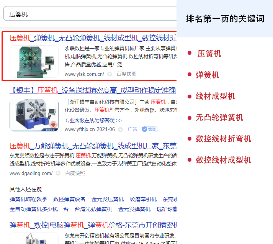Expand the dropdown arrow beside www.yfthjx.cn
Image resolution: width=273 pixels, height=244 pixels.
[x=121, y=129]
